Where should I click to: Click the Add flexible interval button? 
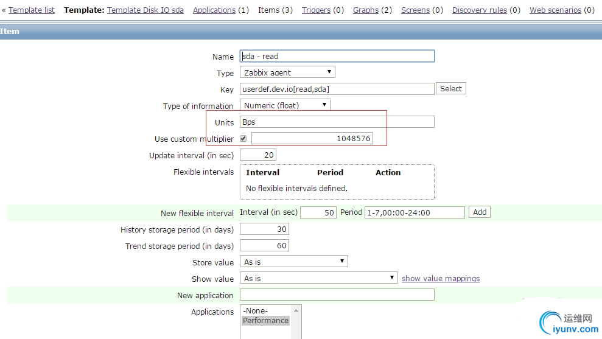coord(480,212)
